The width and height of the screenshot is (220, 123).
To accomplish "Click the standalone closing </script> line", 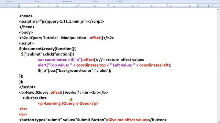I will point(27,87).
